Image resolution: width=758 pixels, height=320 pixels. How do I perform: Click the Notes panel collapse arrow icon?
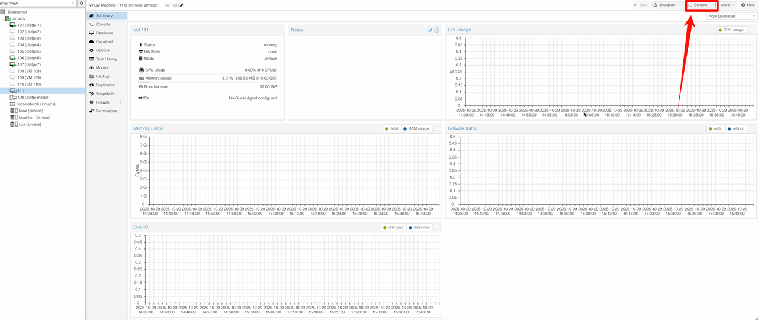[x=437, y=30]
